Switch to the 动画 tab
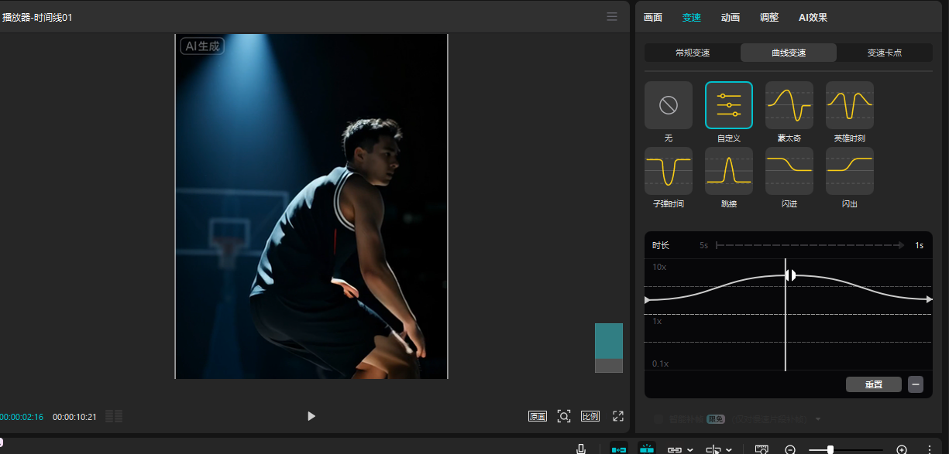 pyautogui.click(x=730, y=17)
